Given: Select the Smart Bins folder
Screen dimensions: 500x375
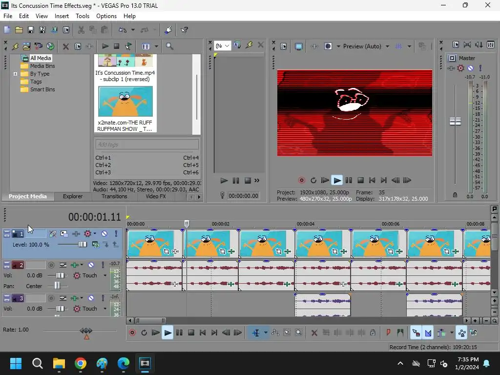Looking at the screenshot, I should 42,89.
